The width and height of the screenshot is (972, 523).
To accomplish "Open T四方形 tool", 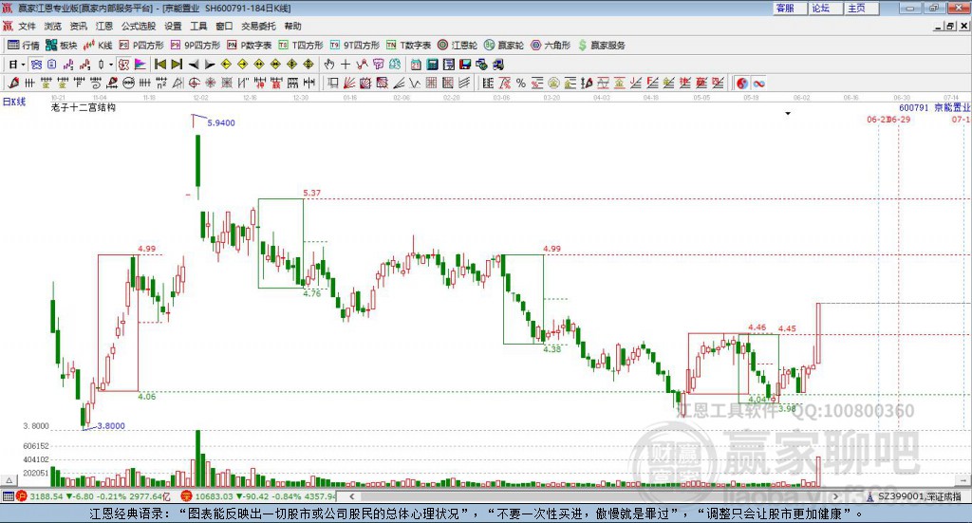I will (301, 46).
